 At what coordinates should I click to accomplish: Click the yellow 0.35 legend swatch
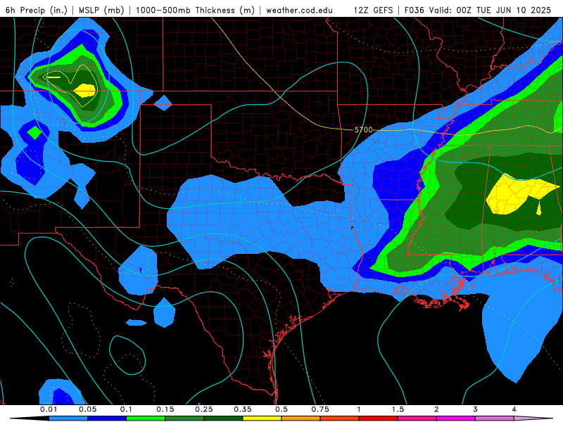pyautogui.click(x=262, y=418)
